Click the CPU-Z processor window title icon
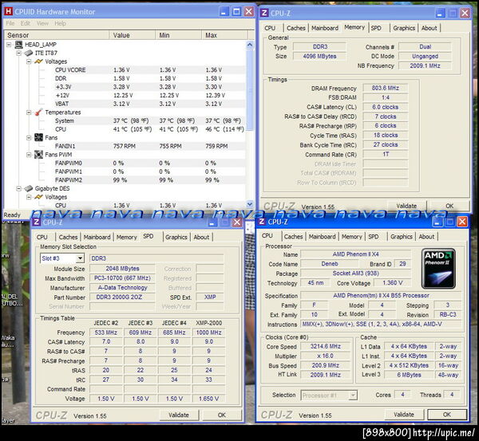 262,222
